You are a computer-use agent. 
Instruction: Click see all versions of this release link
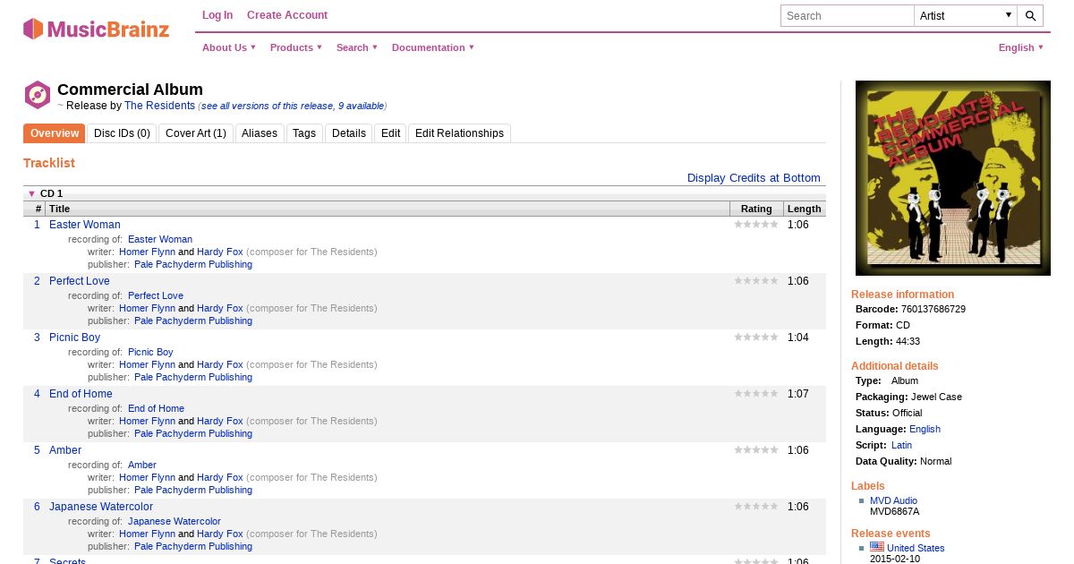point(293,106)
